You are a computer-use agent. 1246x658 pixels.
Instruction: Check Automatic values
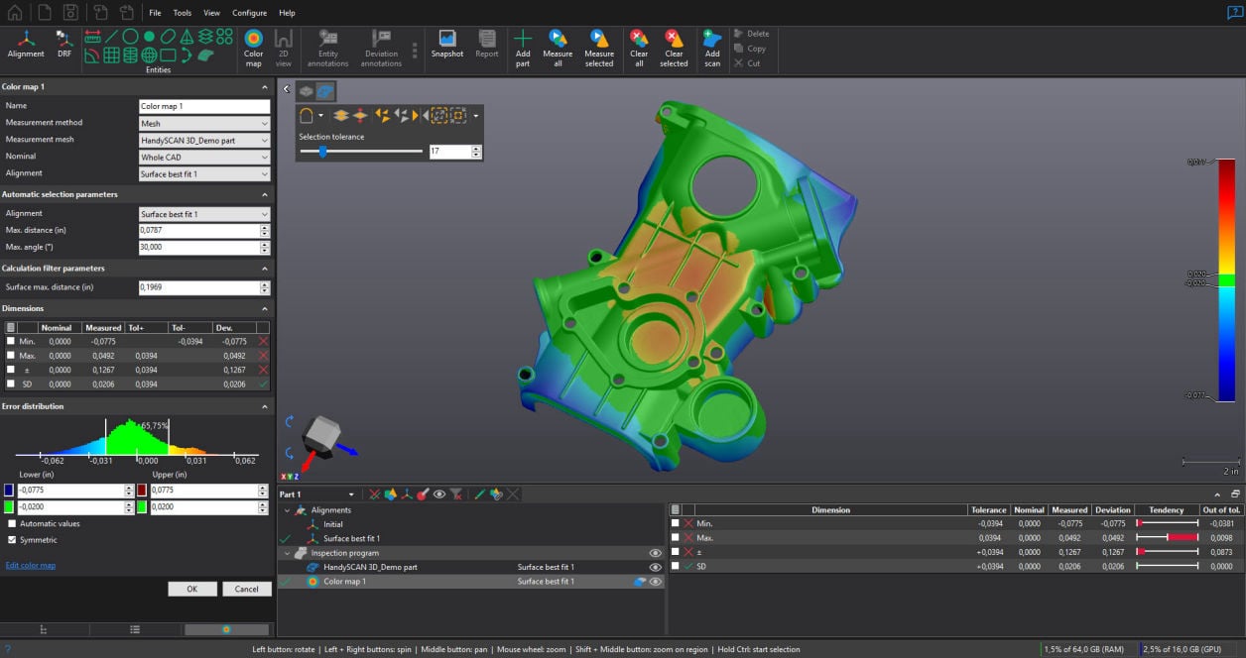tap(12, 523)
